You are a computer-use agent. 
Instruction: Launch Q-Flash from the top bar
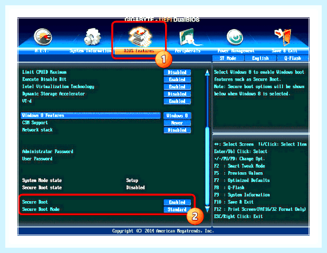coord(293,58)
